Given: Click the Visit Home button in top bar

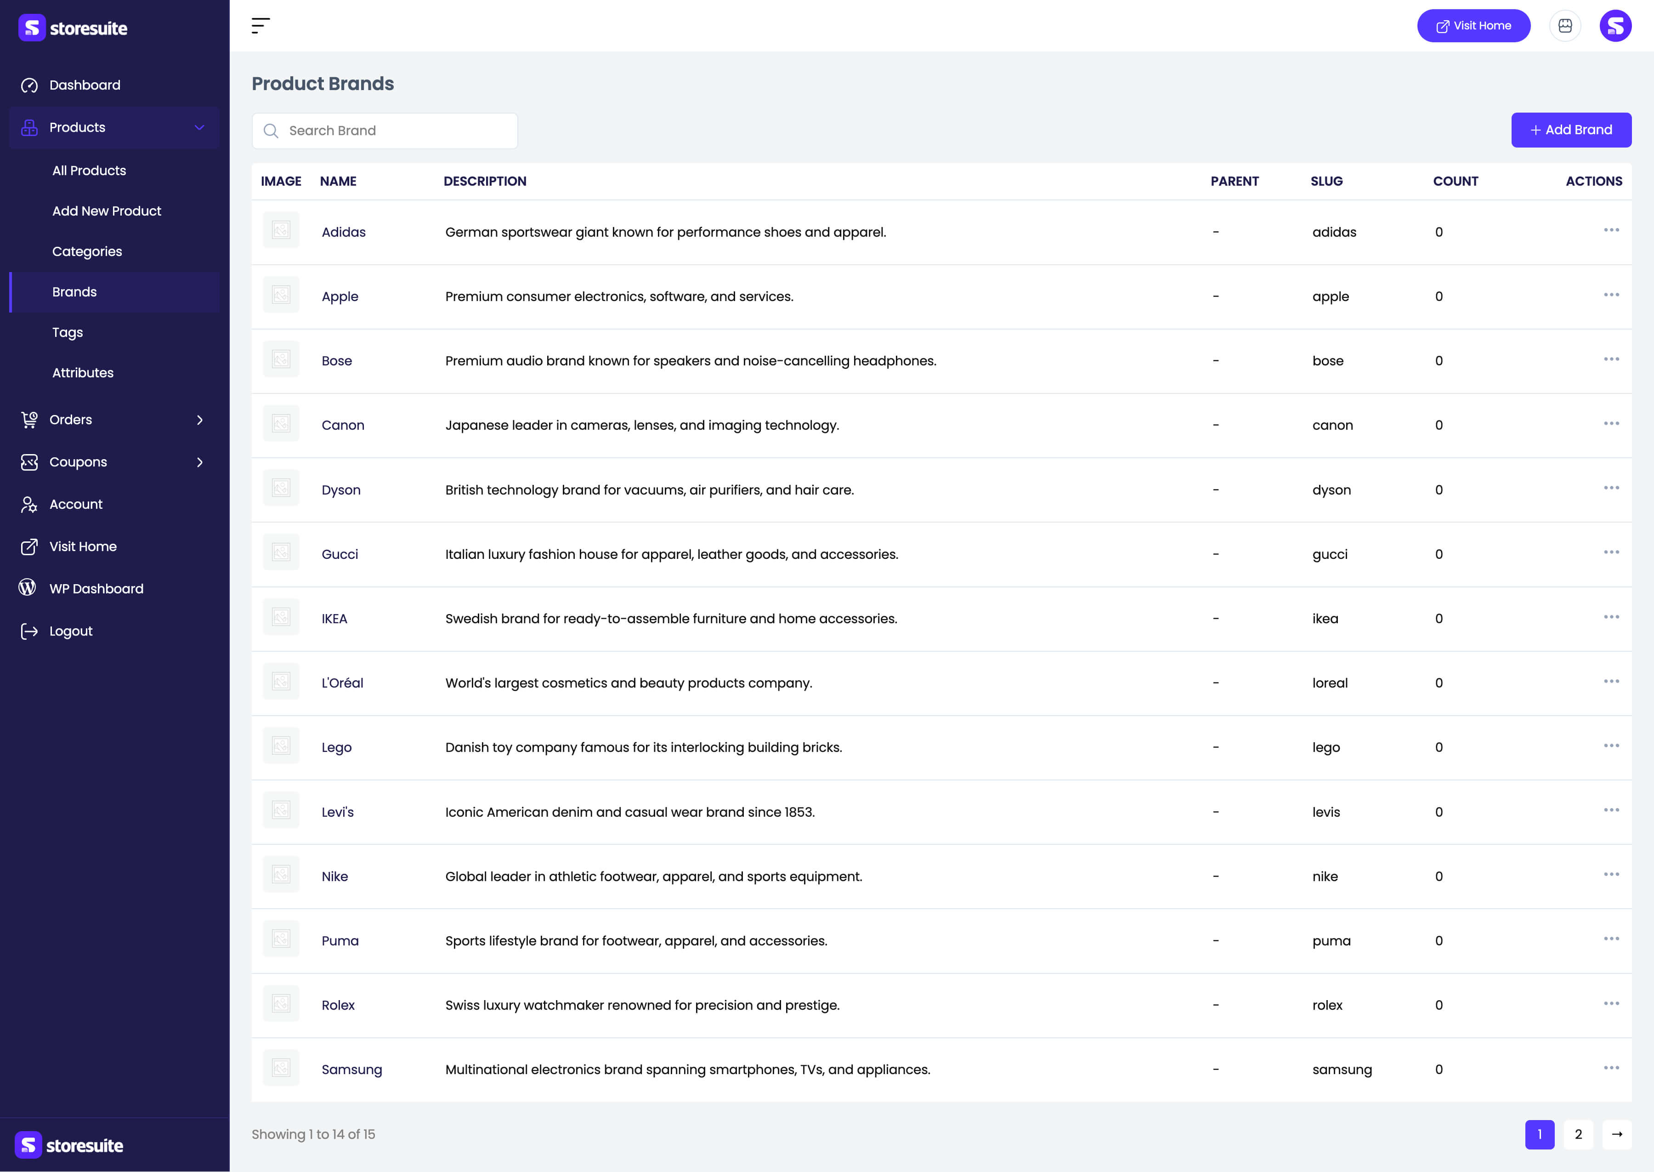Looking at the screenshot, I should [1474, 26].
